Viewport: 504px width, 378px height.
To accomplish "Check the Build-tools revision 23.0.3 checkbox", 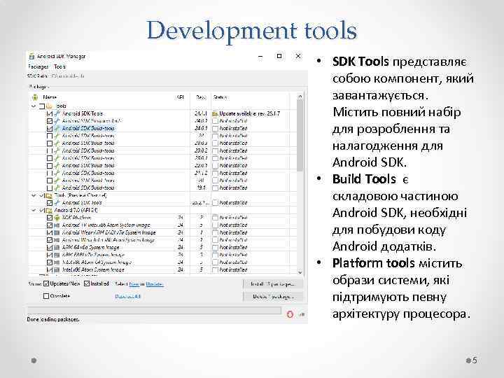I will coord(50,143).
